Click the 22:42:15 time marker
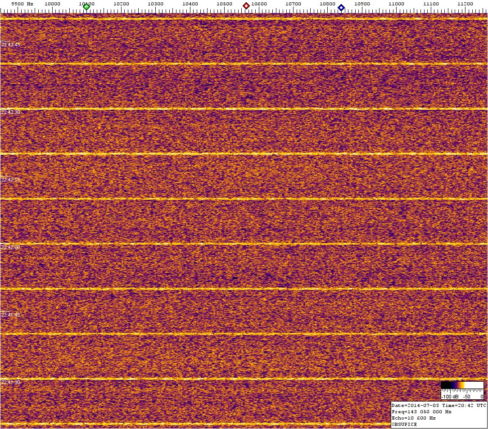This screenshot has width=488, height=429. click(11, 180)
